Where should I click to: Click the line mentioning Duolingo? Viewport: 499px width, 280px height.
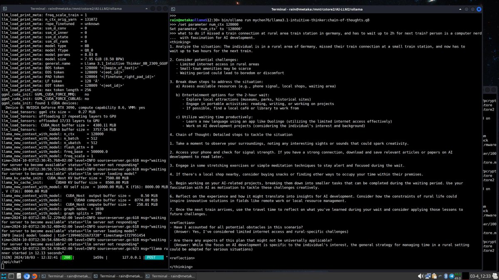(x=287, y=122)
